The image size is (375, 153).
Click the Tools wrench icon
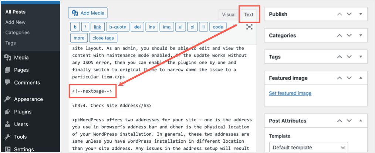click(7, 137)
